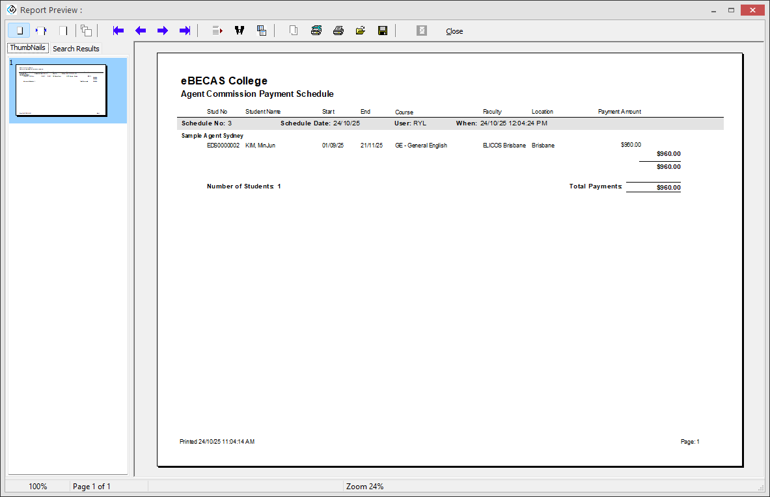Save the report with floppy disk icon

point(383,31)
